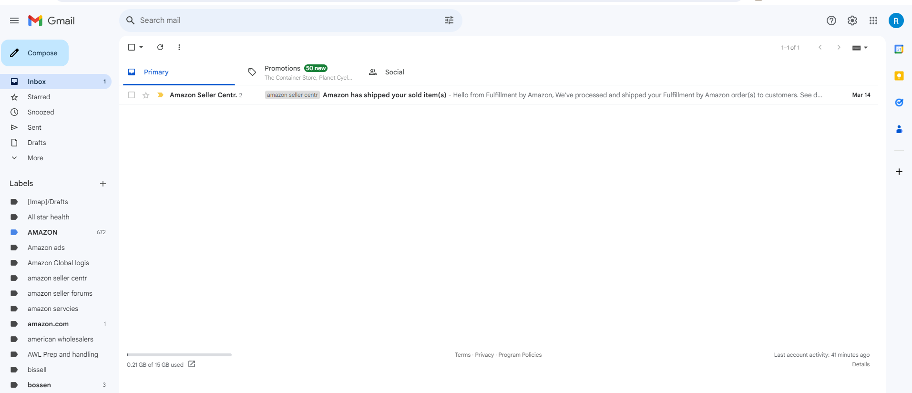
Task: View account activity Details
Action: click(861, 364)
